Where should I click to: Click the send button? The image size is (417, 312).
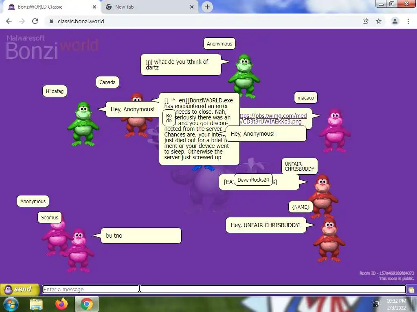[20, 289]
